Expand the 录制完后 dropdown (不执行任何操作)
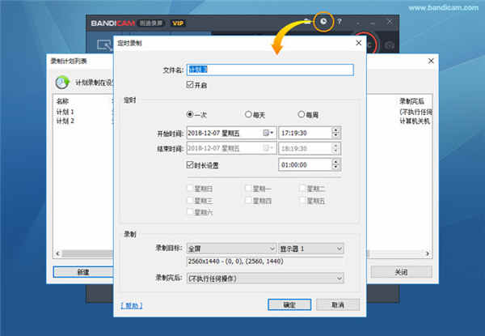485x336 pixels. point(265,278)
